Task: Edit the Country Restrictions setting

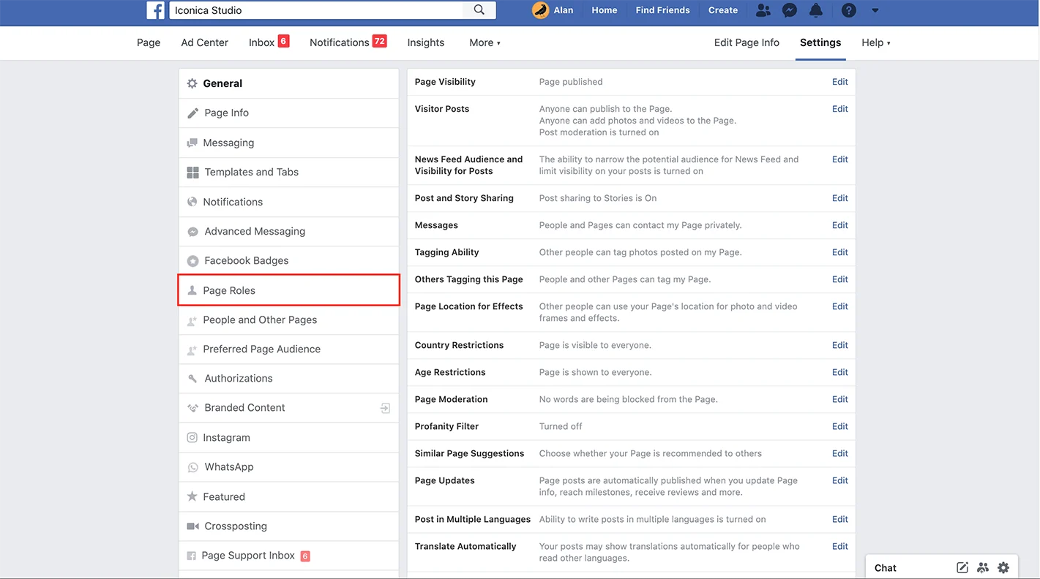Action: click(x=840, y=345)
